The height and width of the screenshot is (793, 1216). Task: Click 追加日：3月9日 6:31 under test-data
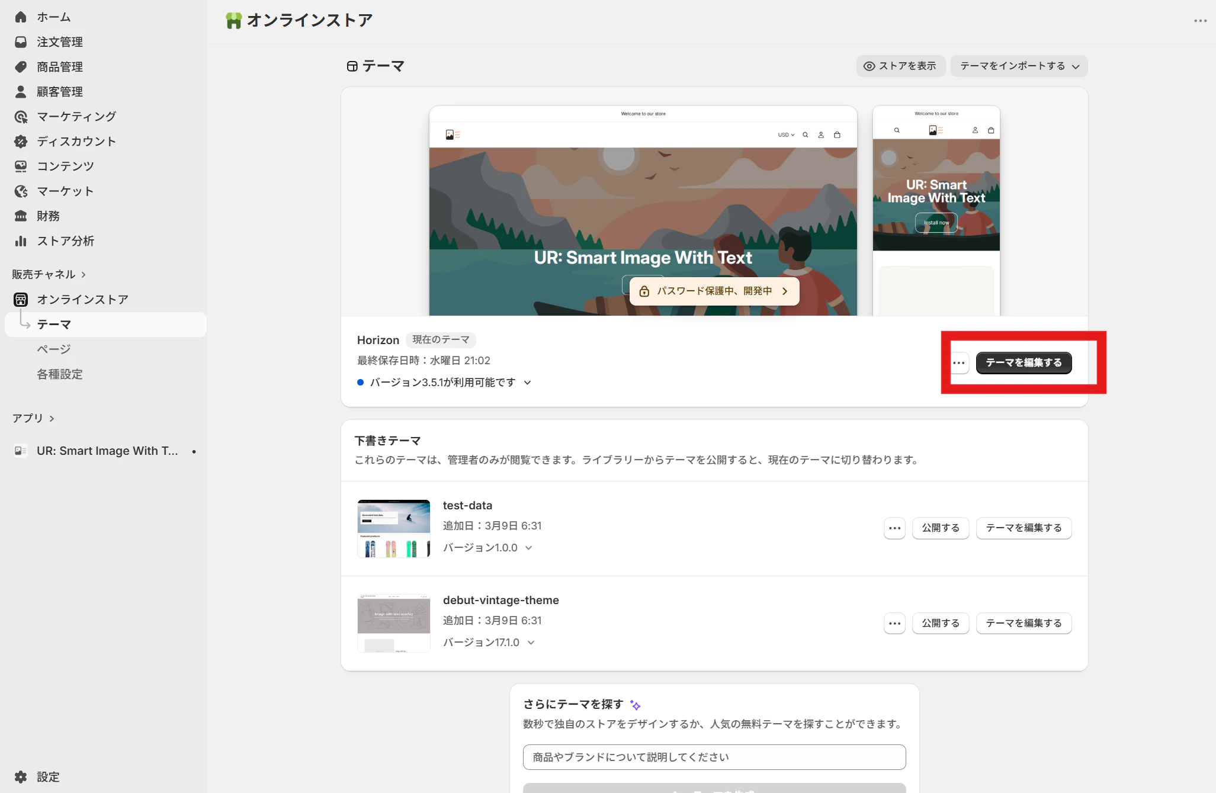492,526
